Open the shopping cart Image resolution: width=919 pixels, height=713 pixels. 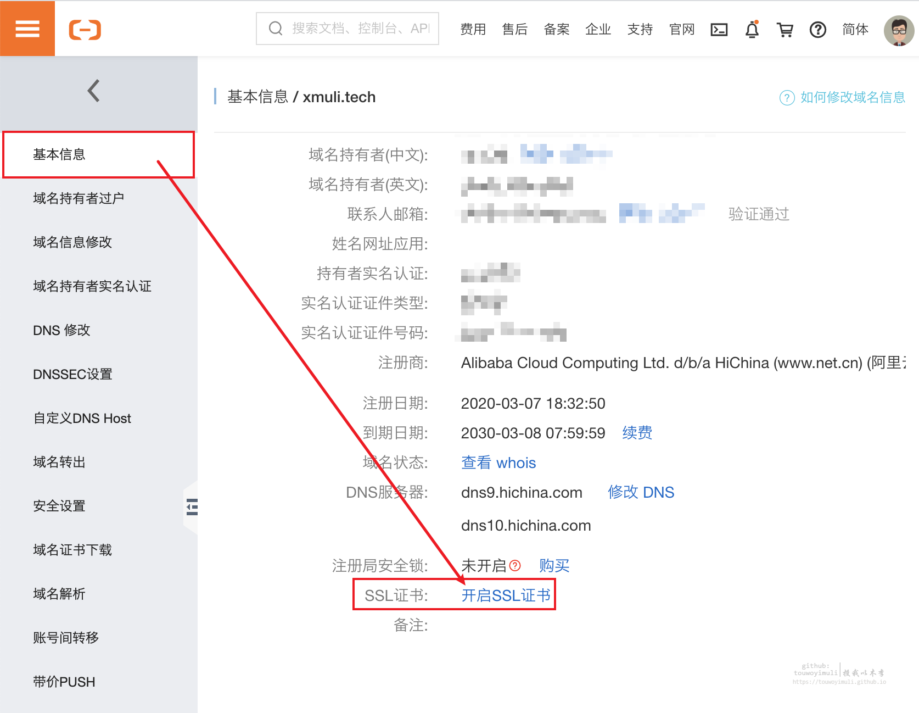point(785,30)
